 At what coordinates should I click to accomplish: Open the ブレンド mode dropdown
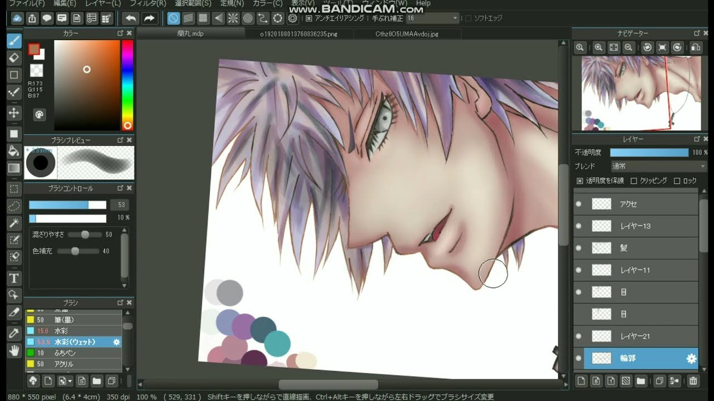[x=658, y=166]
